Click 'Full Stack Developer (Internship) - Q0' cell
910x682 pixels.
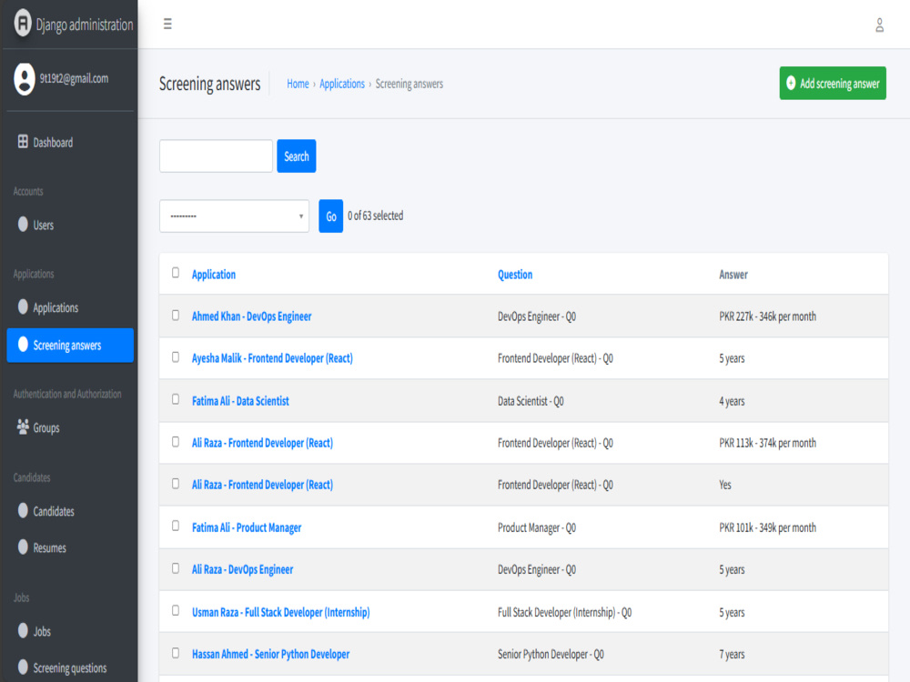pos(565,612)
